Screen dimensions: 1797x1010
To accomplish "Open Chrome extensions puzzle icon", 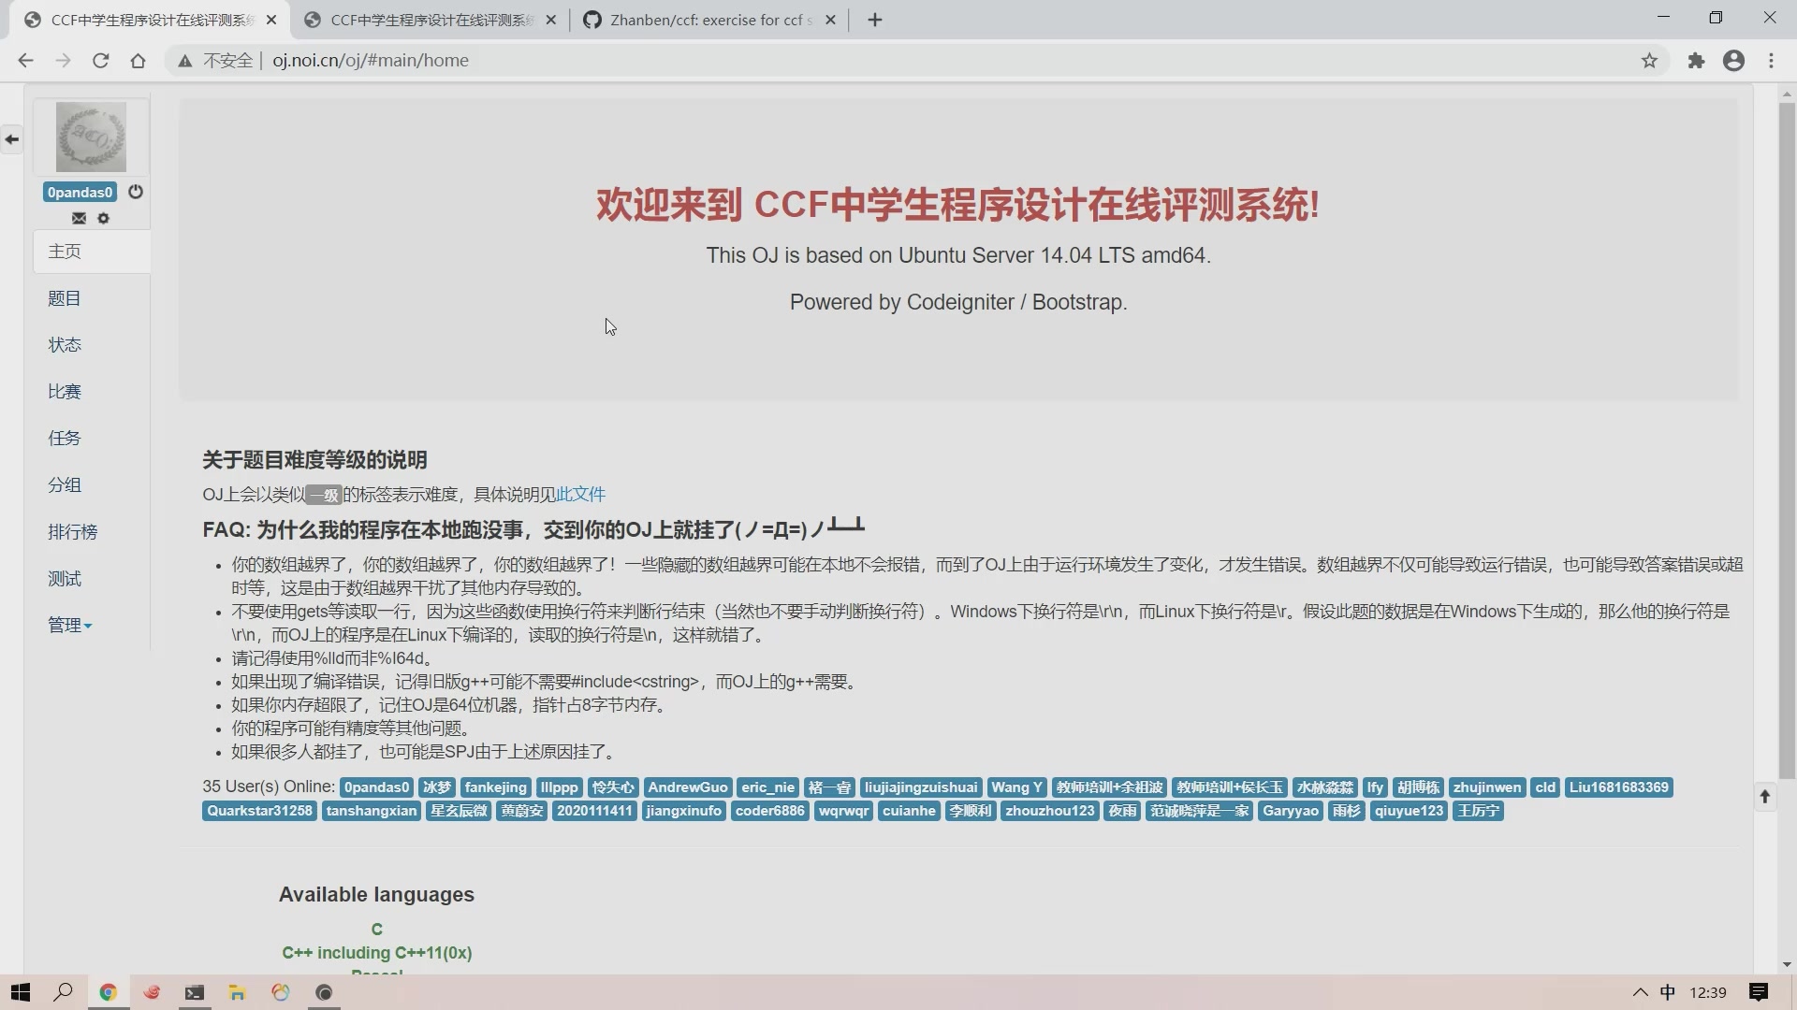I will click(1696, 61).
